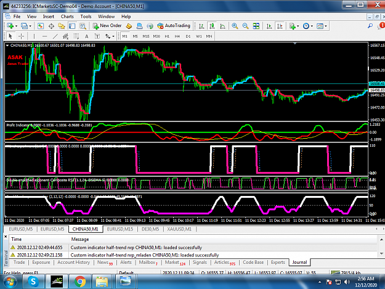Toggle Chart Shift
The width and height of the screenshot is (385, 289).
point(280,26)
